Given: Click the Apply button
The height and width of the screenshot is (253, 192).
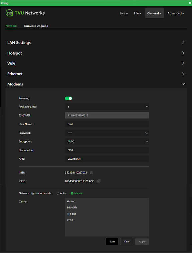Looking at the screenshot, I should 142,242.
